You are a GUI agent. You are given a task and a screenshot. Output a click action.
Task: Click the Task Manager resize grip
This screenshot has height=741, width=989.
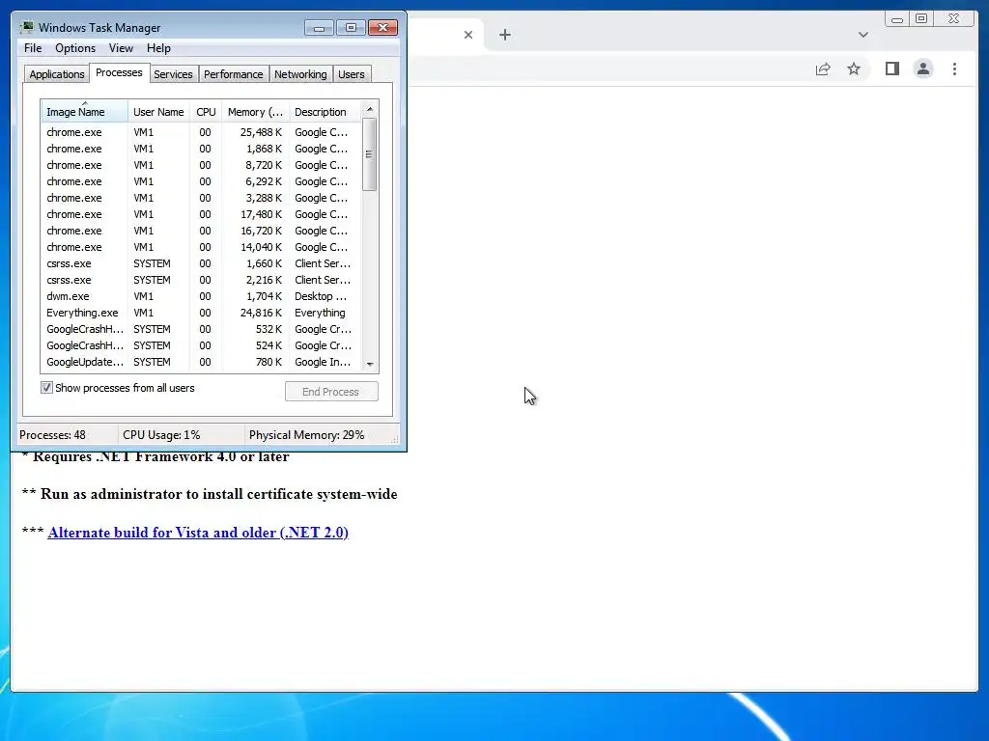395,440
